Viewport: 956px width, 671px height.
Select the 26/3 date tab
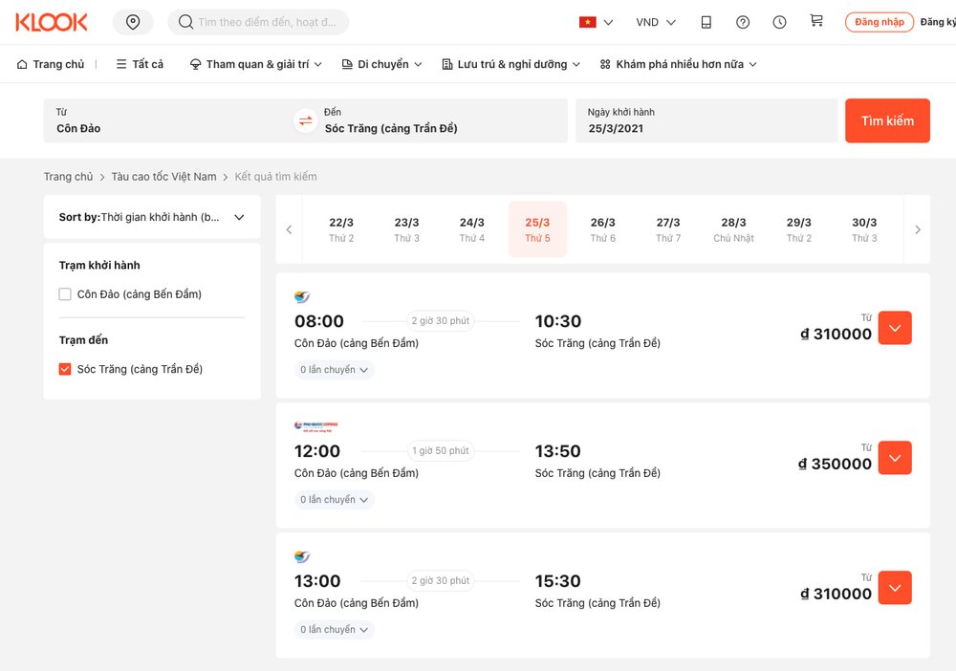602,229
